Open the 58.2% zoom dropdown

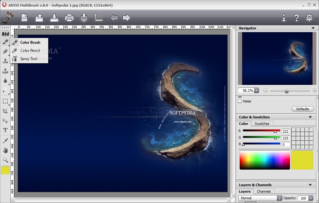click(x=257, y=90)
